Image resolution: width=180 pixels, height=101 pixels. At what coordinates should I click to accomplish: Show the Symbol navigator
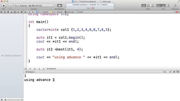5,12
